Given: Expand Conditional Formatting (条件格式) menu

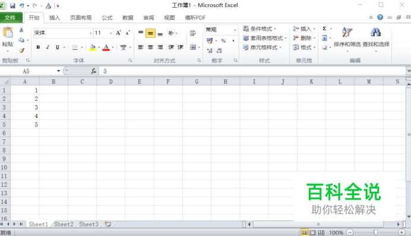Looking at the screenshot, I should pos(260,29).
